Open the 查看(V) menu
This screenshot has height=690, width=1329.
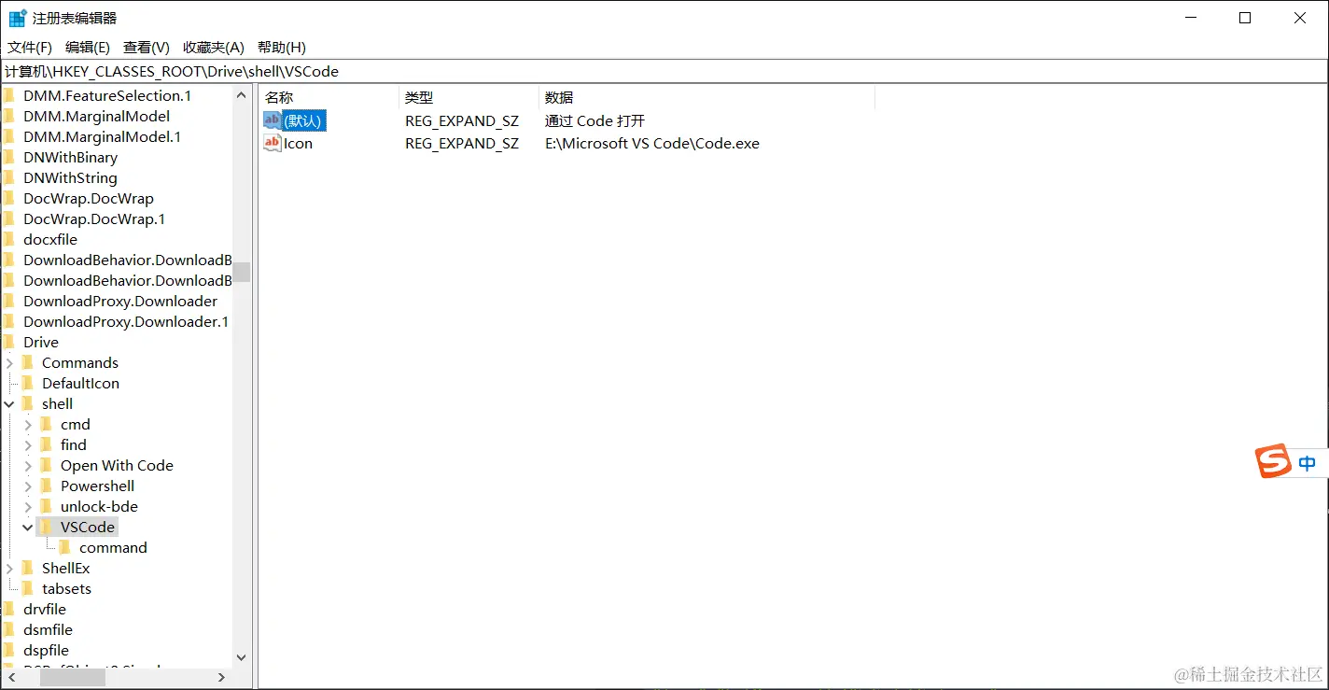click(x=147, y=48)
